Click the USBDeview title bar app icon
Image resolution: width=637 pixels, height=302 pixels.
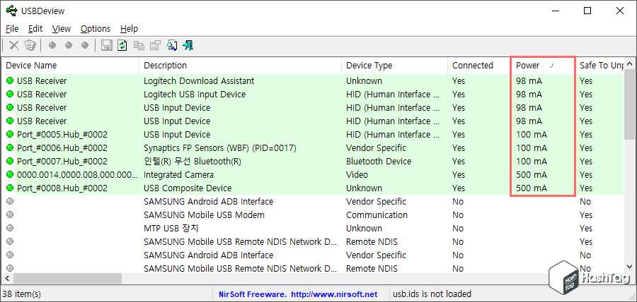coord(11,11)
